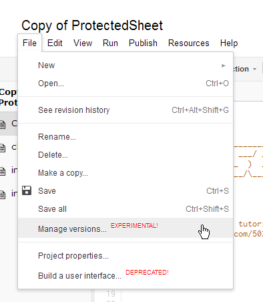This screenshot has width=263, height=302.
Task: Open the View menu
Action: coord(83,43)
